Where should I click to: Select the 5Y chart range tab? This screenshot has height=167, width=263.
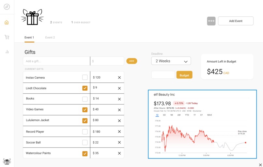tap(201, 115)
